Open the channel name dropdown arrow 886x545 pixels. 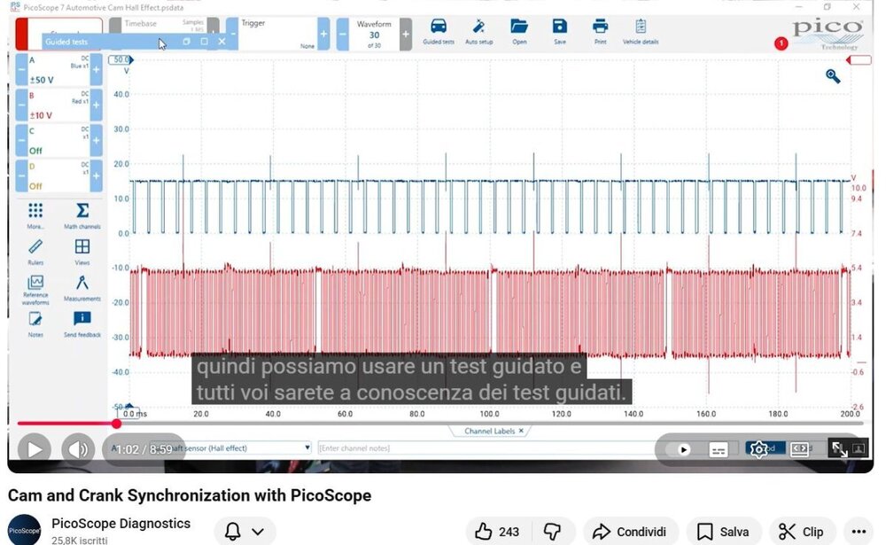(307, 448)
